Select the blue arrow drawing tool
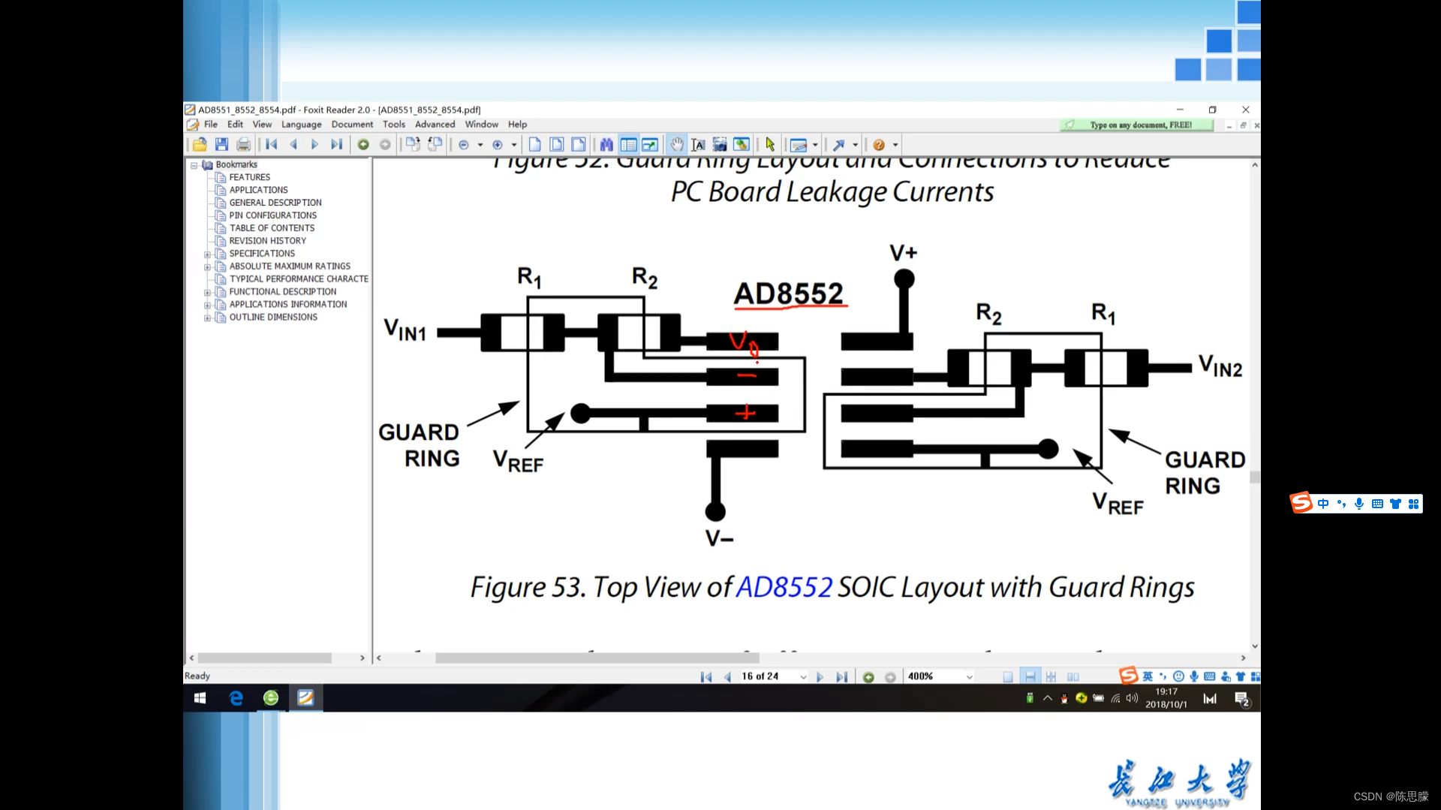The height and width of the screenshot is (810, 1441). (x=839, y=145)
